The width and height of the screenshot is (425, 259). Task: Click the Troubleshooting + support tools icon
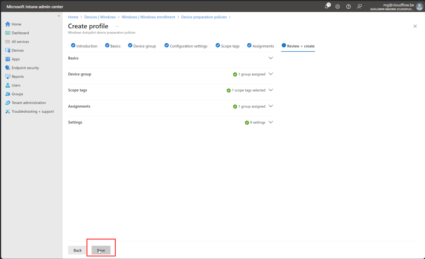7,111
